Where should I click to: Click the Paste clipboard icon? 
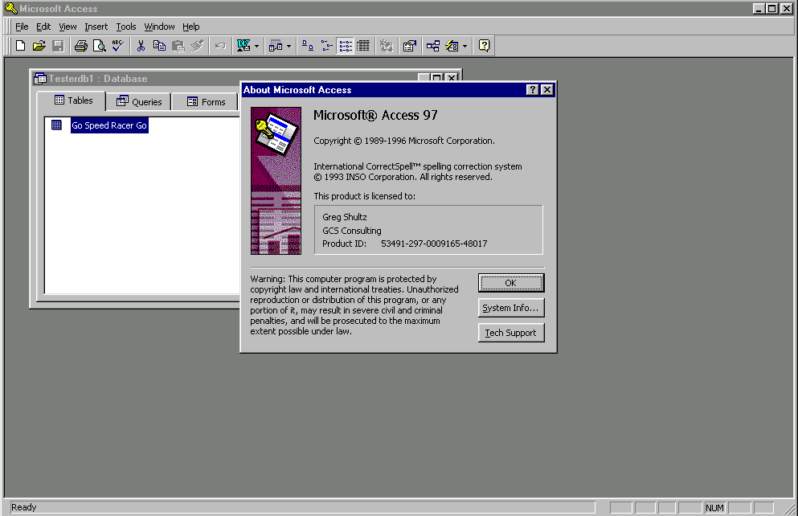[x=178, y=46]
